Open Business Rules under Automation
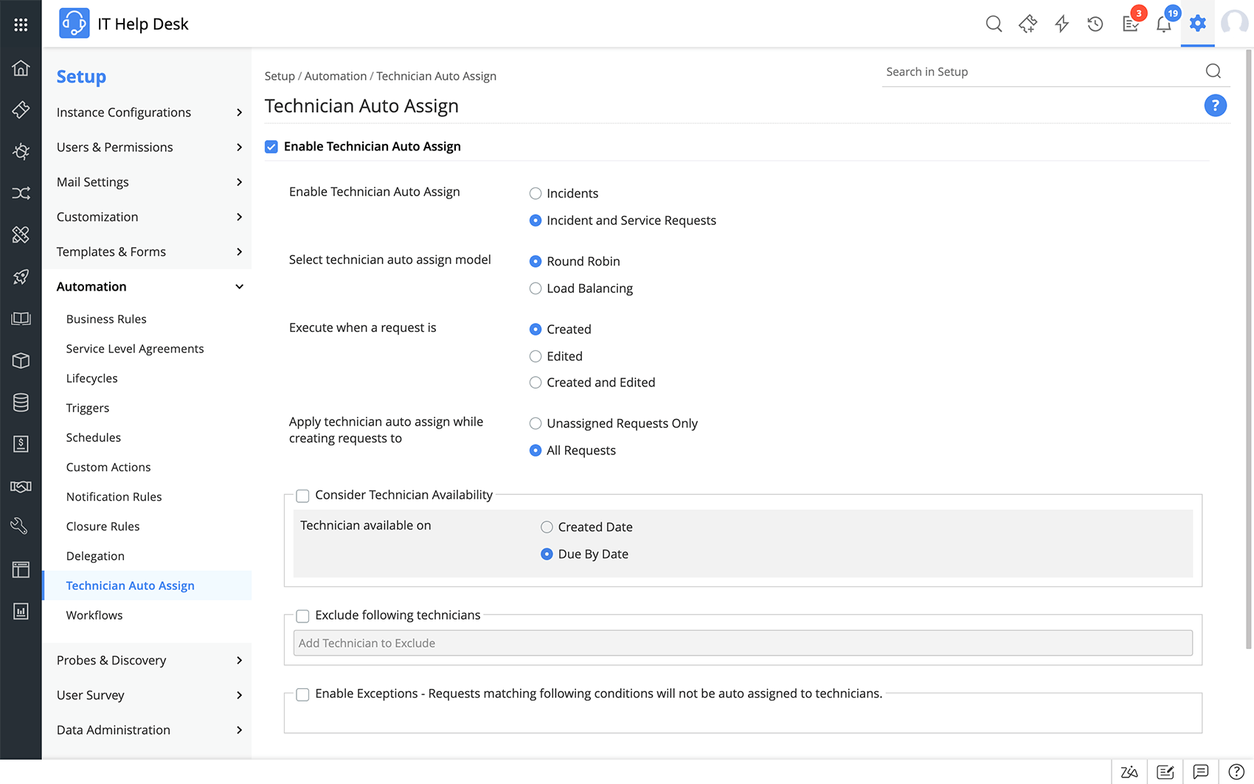Image resolution: width=1254 pixels, height=784 pixels. click(106, 319)
